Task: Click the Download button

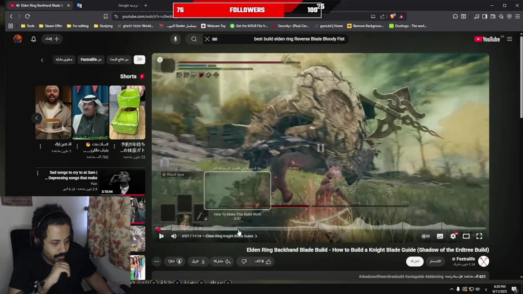Action: (x=199, y=261)
